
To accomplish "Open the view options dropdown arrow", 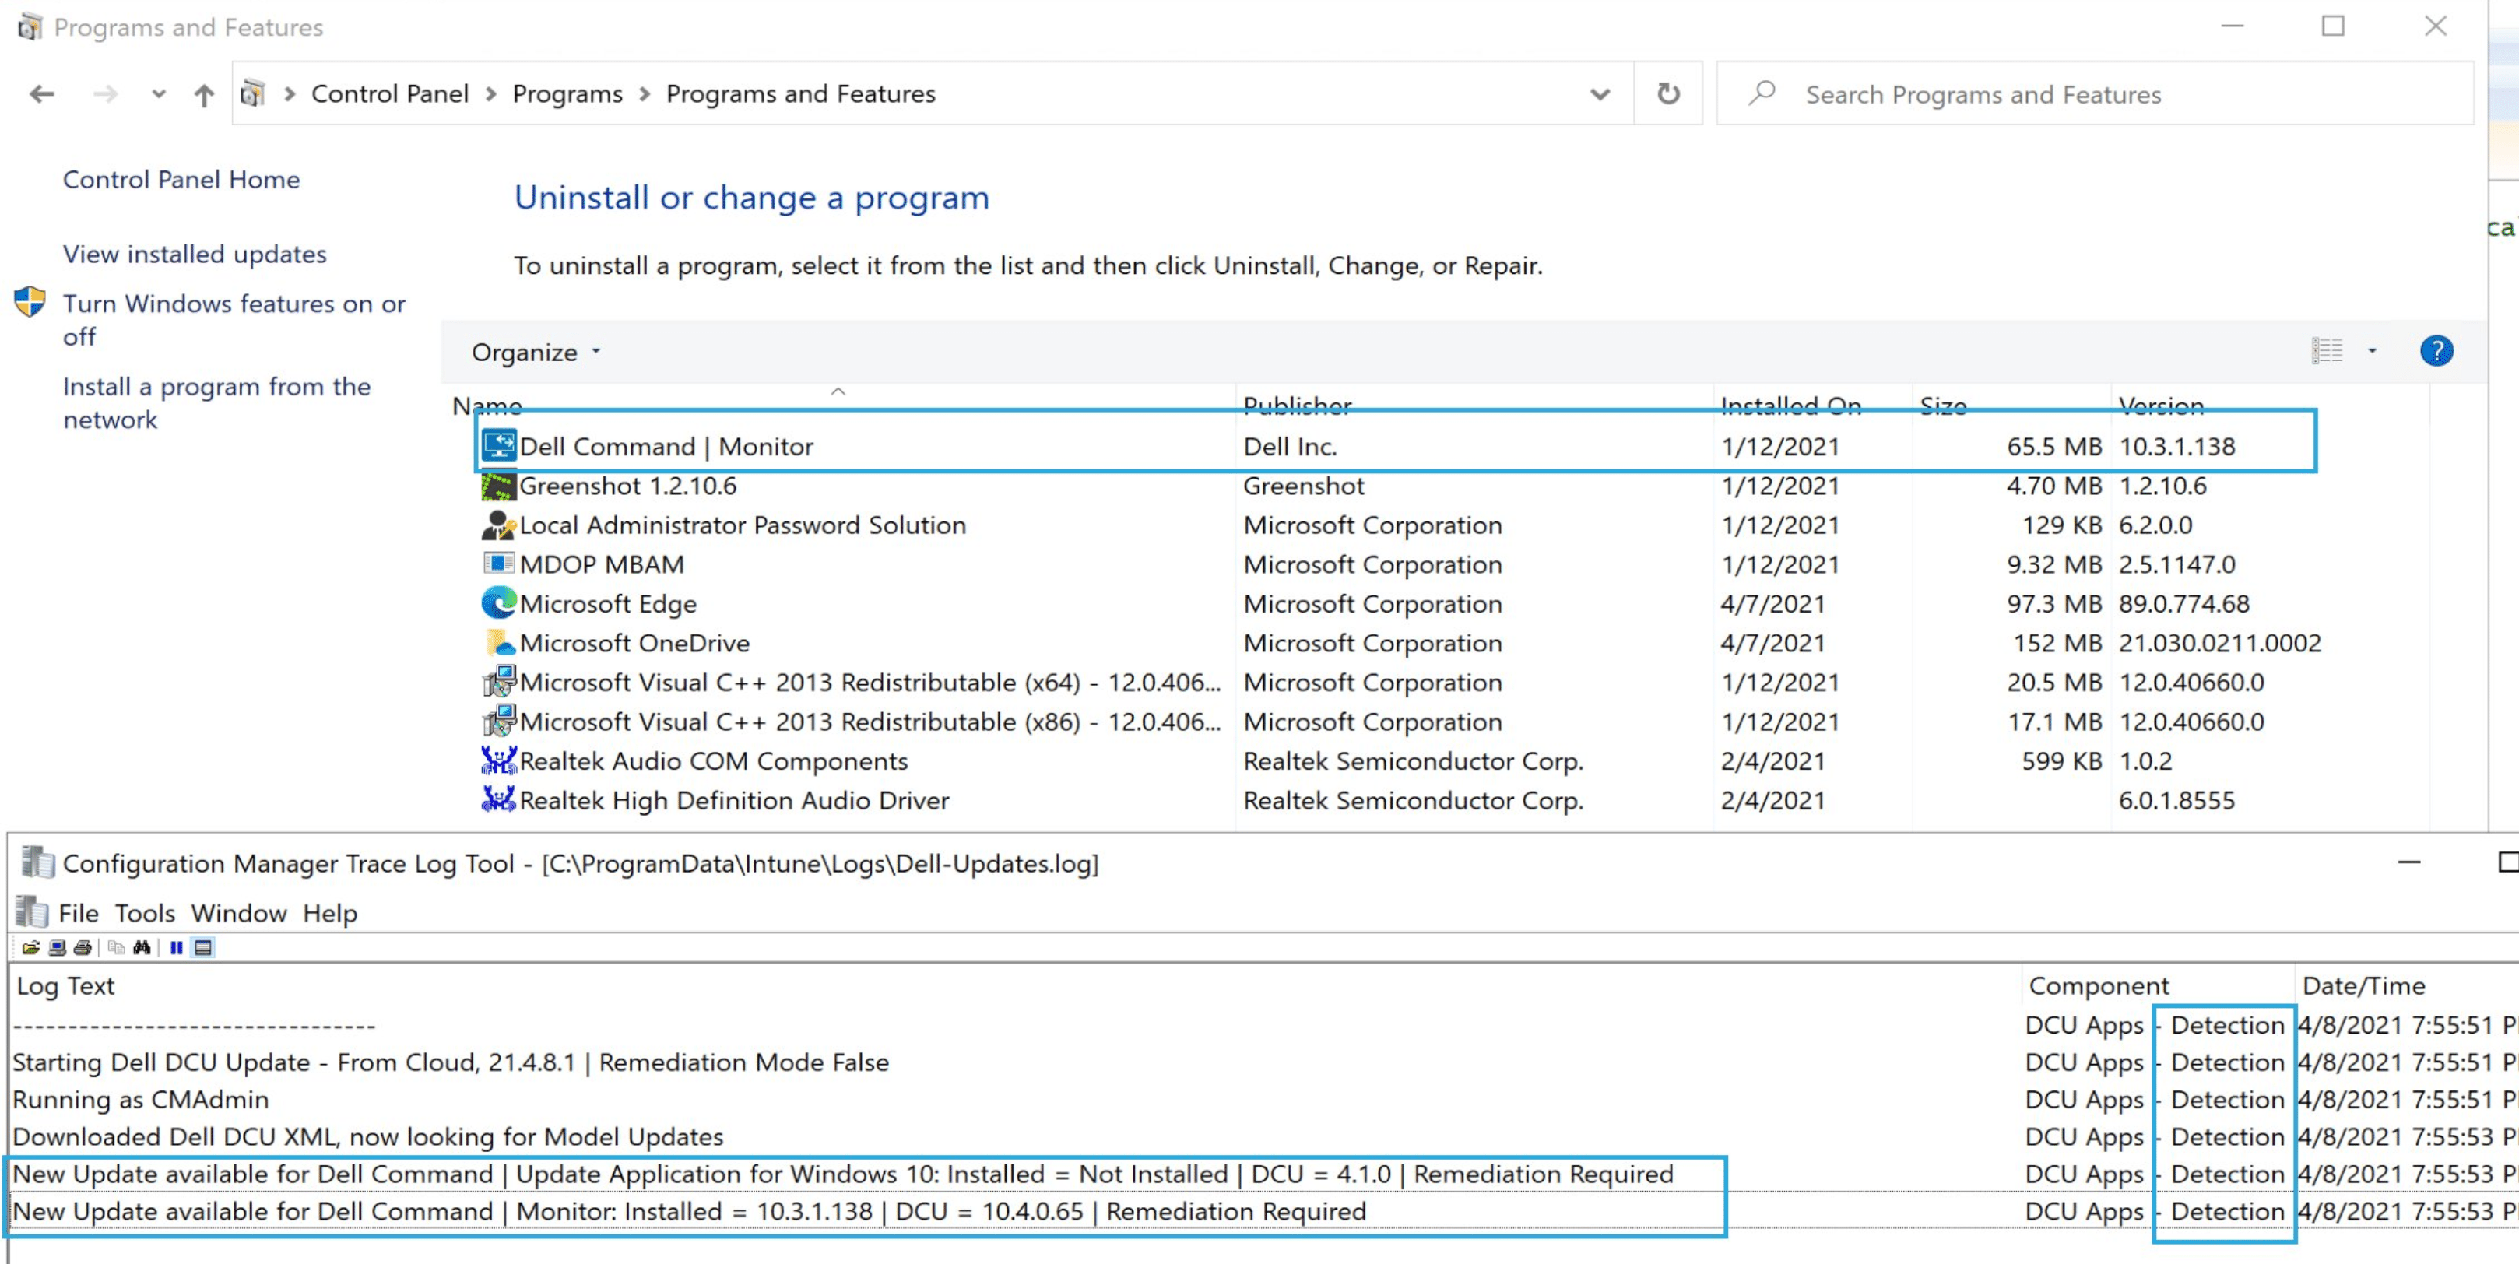I will click(x=2371, y=351).
